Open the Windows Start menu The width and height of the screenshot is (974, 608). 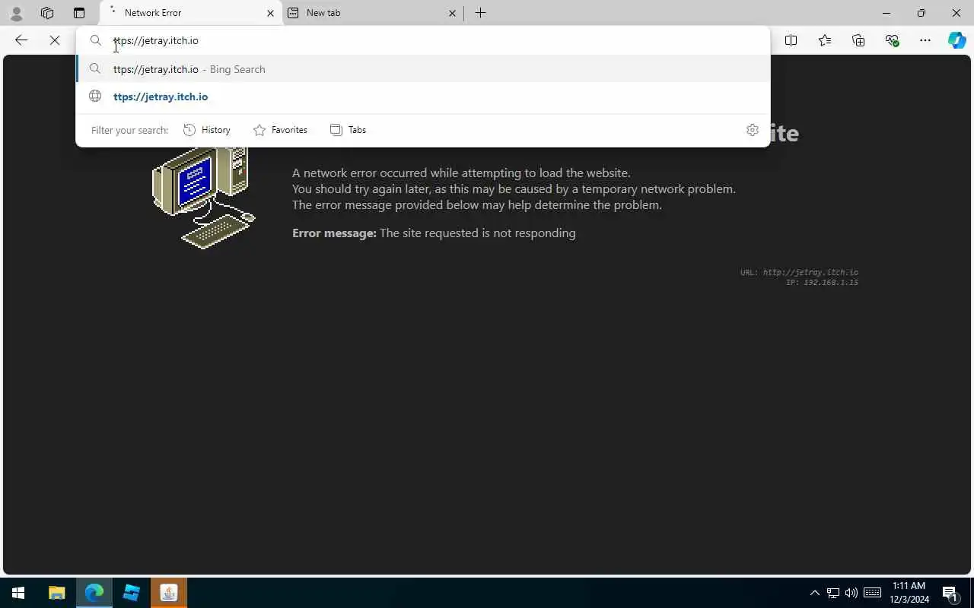[18, 593]
